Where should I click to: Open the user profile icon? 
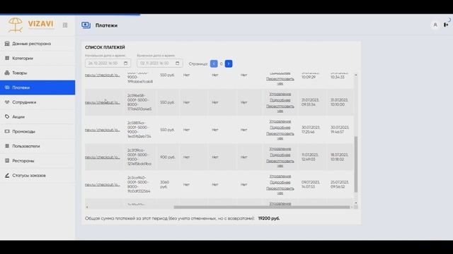coord(435,25)
